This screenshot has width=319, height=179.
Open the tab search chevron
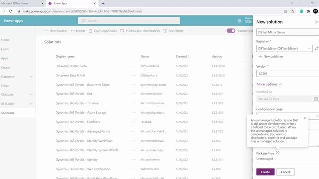point(292,3)
